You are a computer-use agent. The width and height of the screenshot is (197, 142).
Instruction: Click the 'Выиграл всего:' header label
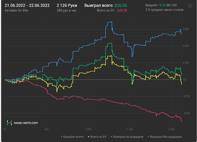click(99, 5)
